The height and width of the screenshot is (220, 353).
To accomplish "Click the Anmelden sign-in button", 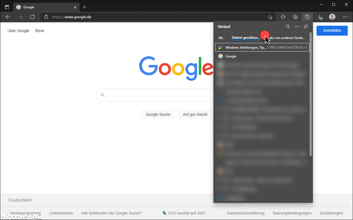I will [332, 30].
